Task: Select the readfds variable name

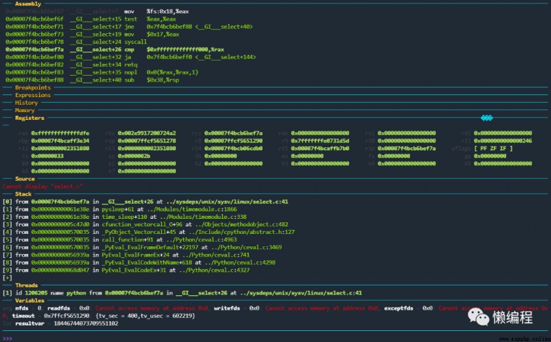Action: [59, 308]
